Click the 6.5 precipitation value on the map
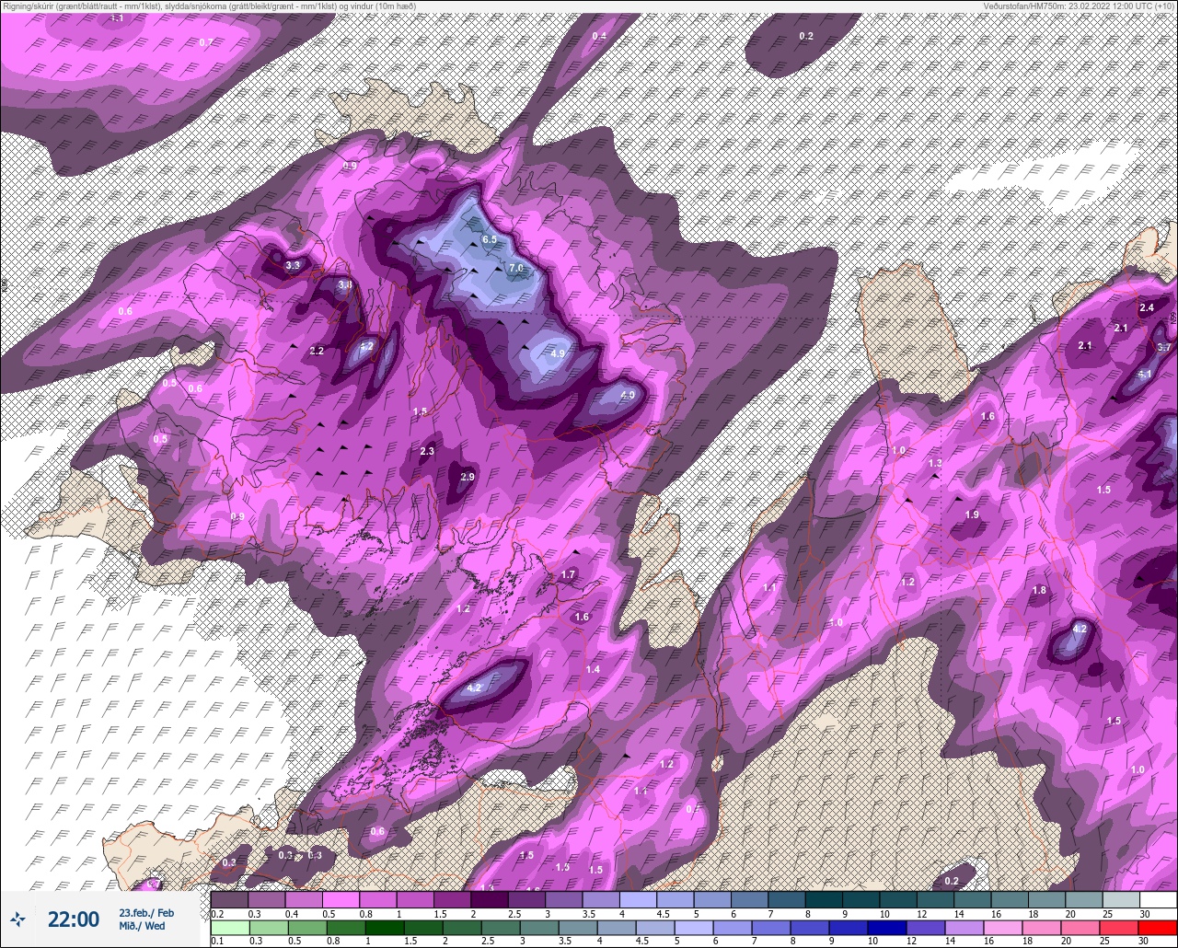Image resolution: width=1178 pixels, height=948 pixels. pos(490,240)
